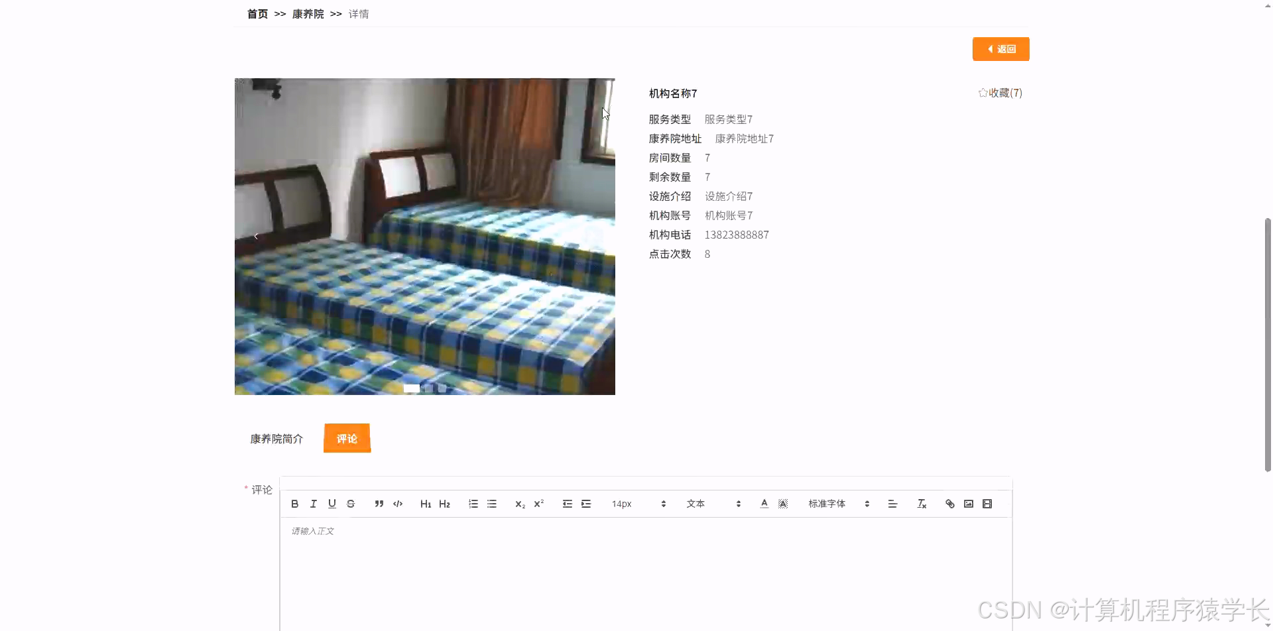The height and width of the screenshot is (631, 1273).
Task: Open the text background color picker
Action: (x=783, y=504)
